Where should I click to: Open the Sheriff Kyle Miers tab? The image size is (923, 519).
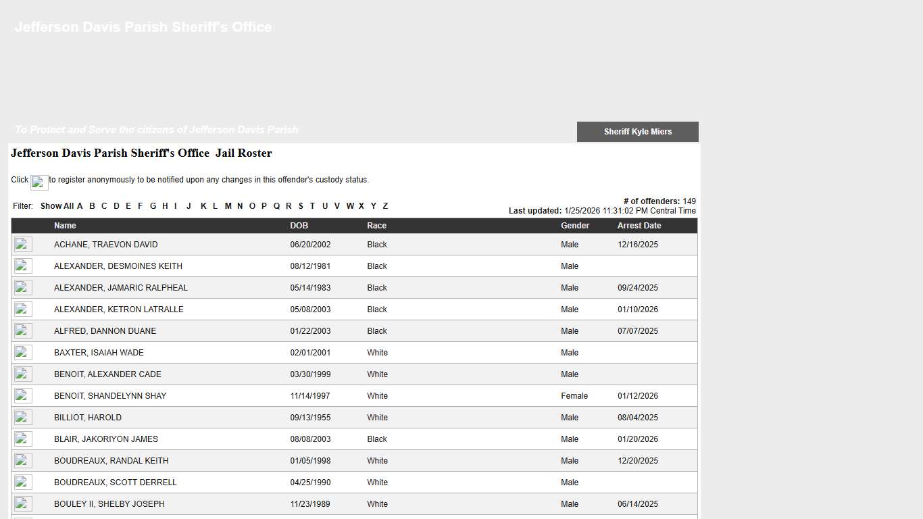637,132
